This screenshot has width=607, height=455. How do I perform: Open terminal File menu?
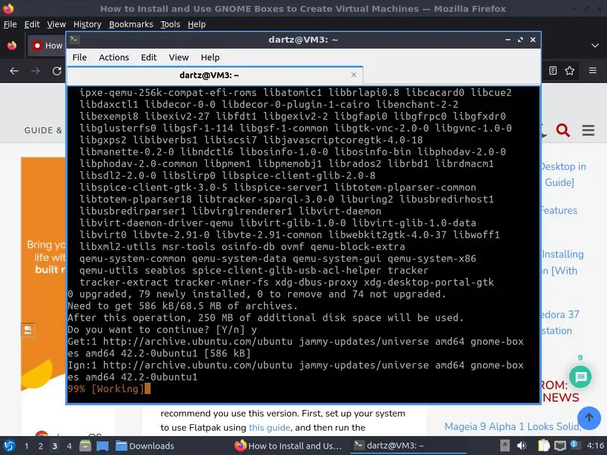point(79,57)
